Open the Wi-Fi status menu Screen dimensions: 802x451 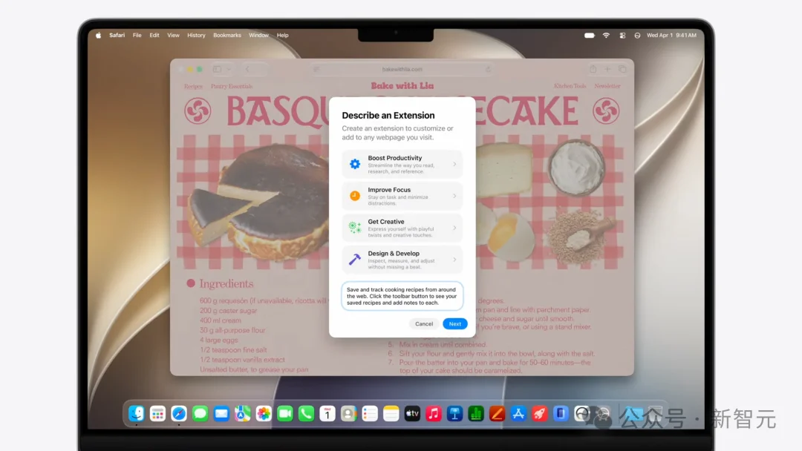coord(606,36)
